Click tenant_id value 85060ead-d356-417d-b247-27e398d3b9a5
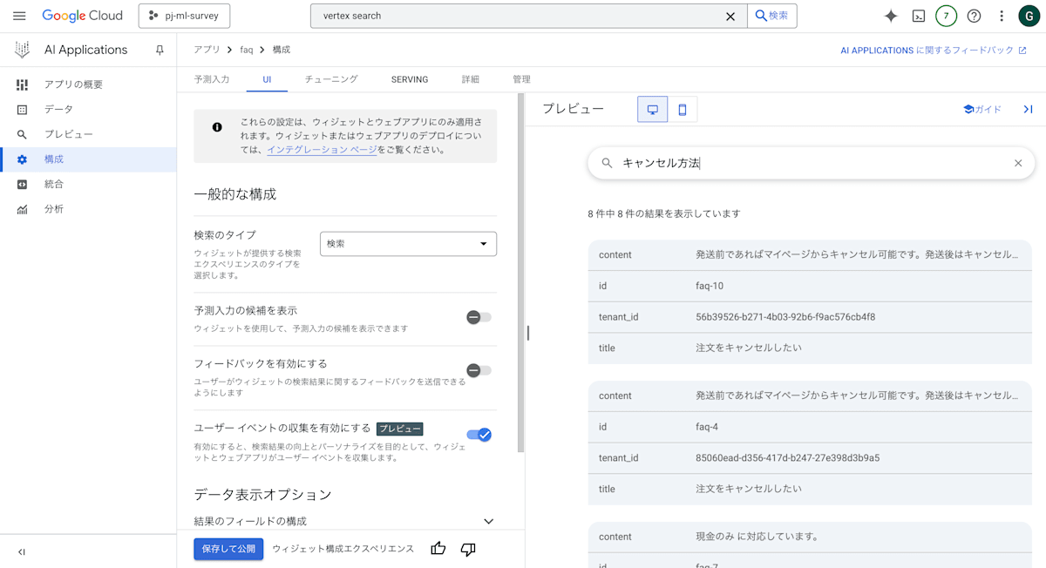This screenshot has height=568, width=1046. pos(788,458)
